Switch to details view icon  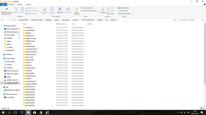[201, 108]
